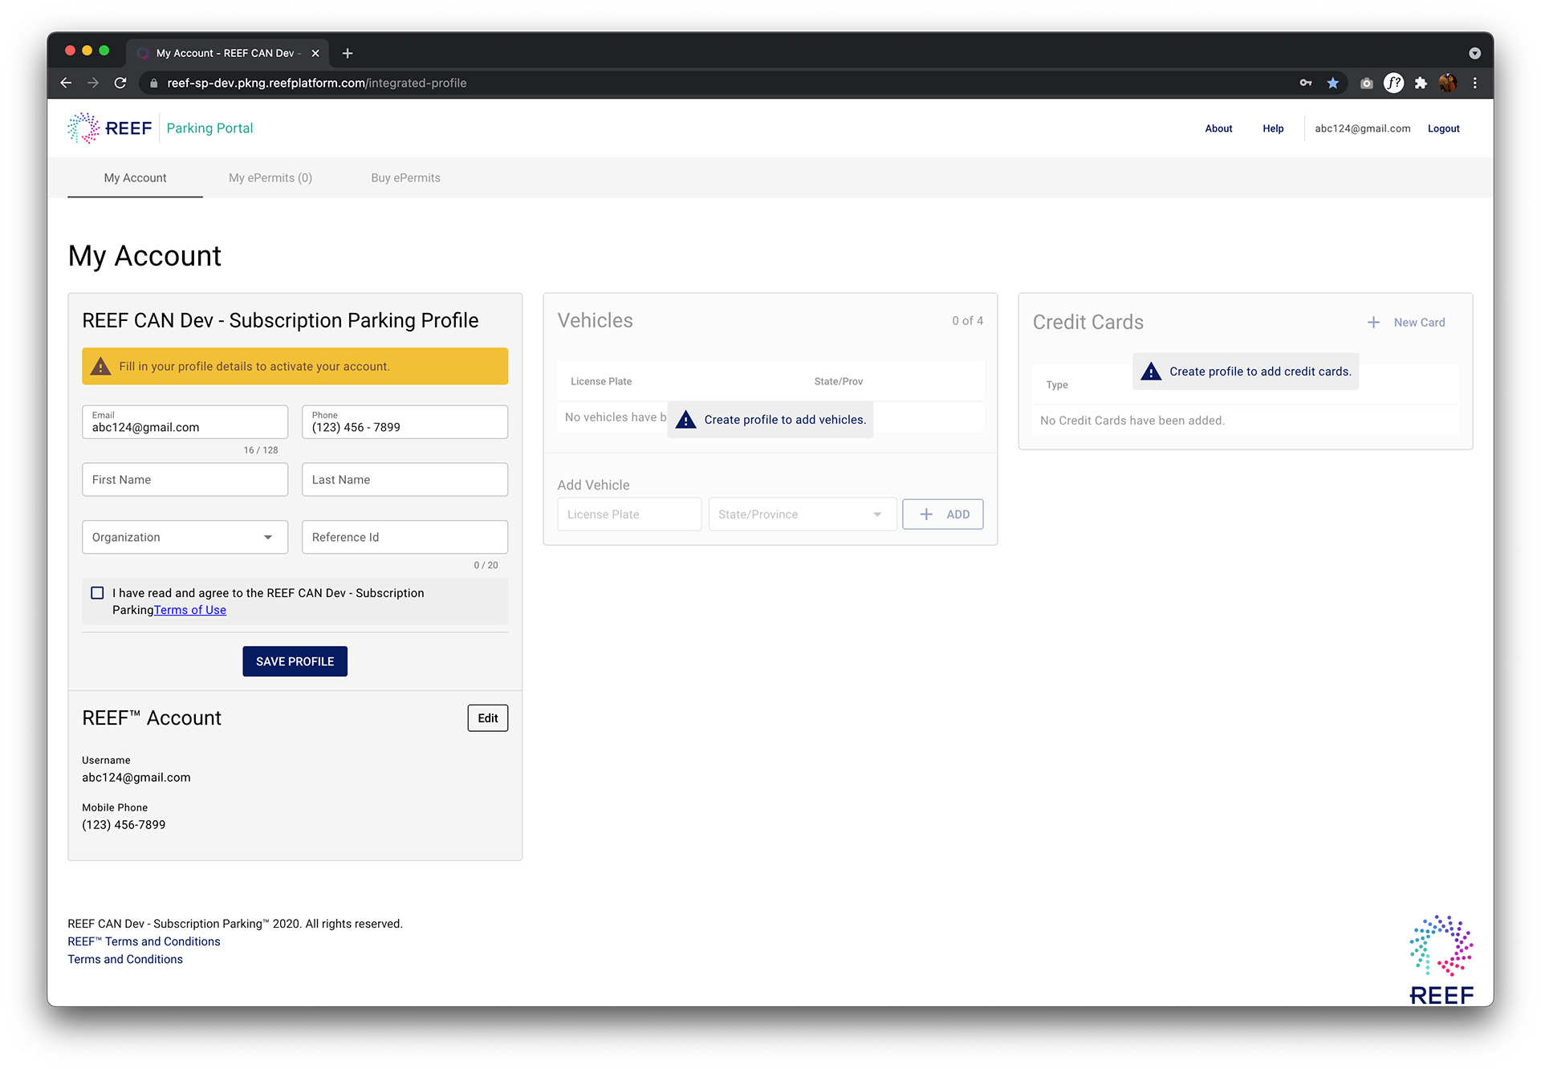Open the Terms of Use link
This screenshot has width=1541, height=1069.
click(190, 610)
